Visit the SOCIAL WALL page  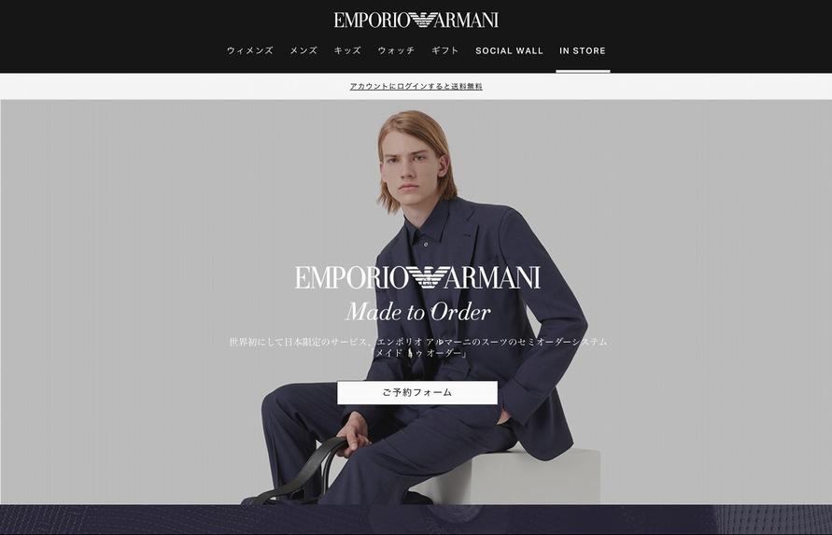[510, 51]
